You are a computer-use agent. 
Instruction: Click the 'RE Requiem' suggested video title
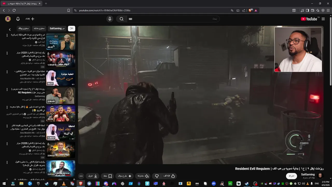(29, 91)
